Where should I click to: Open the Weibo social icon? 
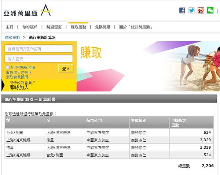201,10
